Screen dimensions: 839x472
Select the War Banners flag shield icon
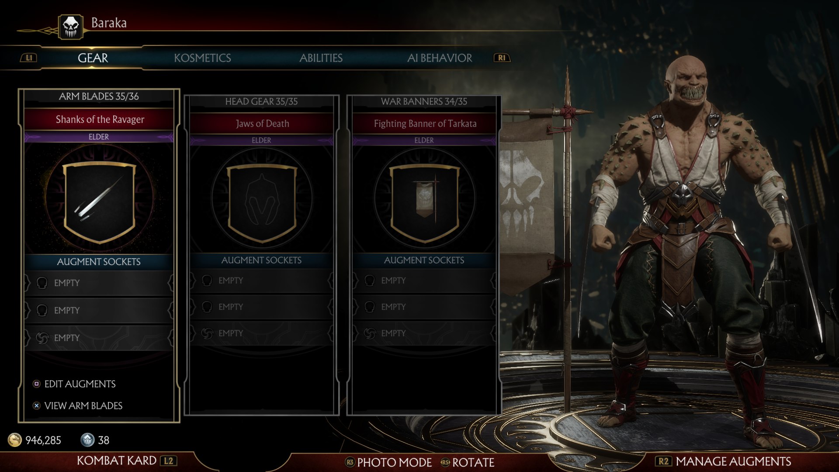click(x=424, y=203)
